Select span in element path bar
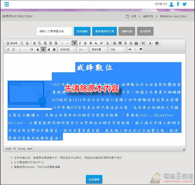The height and width of the screenshot is (185, 195). coord(30,149)
